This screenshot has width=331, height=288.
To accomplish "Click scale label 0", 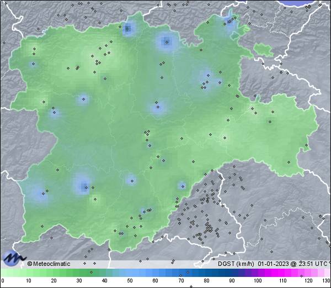I will (x=3, y=281).
